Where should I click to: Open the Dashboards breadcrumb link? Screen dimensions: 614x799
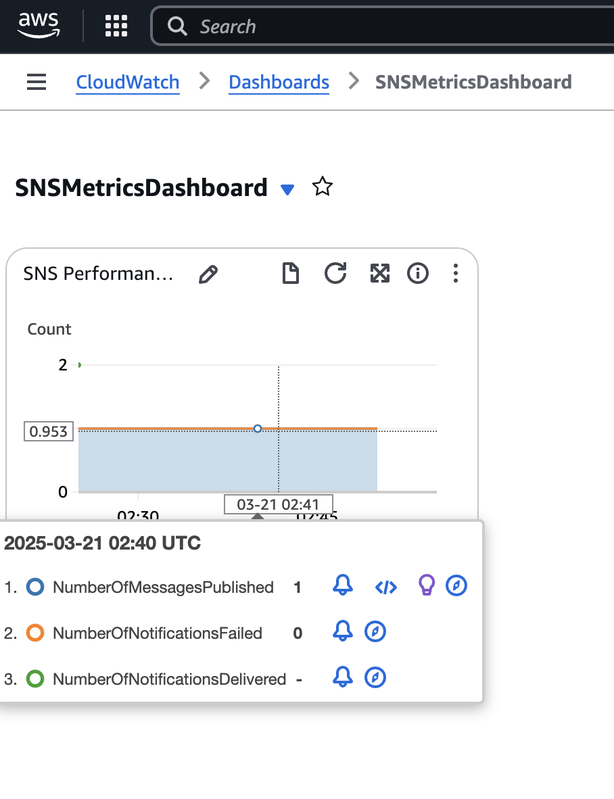[x=279, y=82]
